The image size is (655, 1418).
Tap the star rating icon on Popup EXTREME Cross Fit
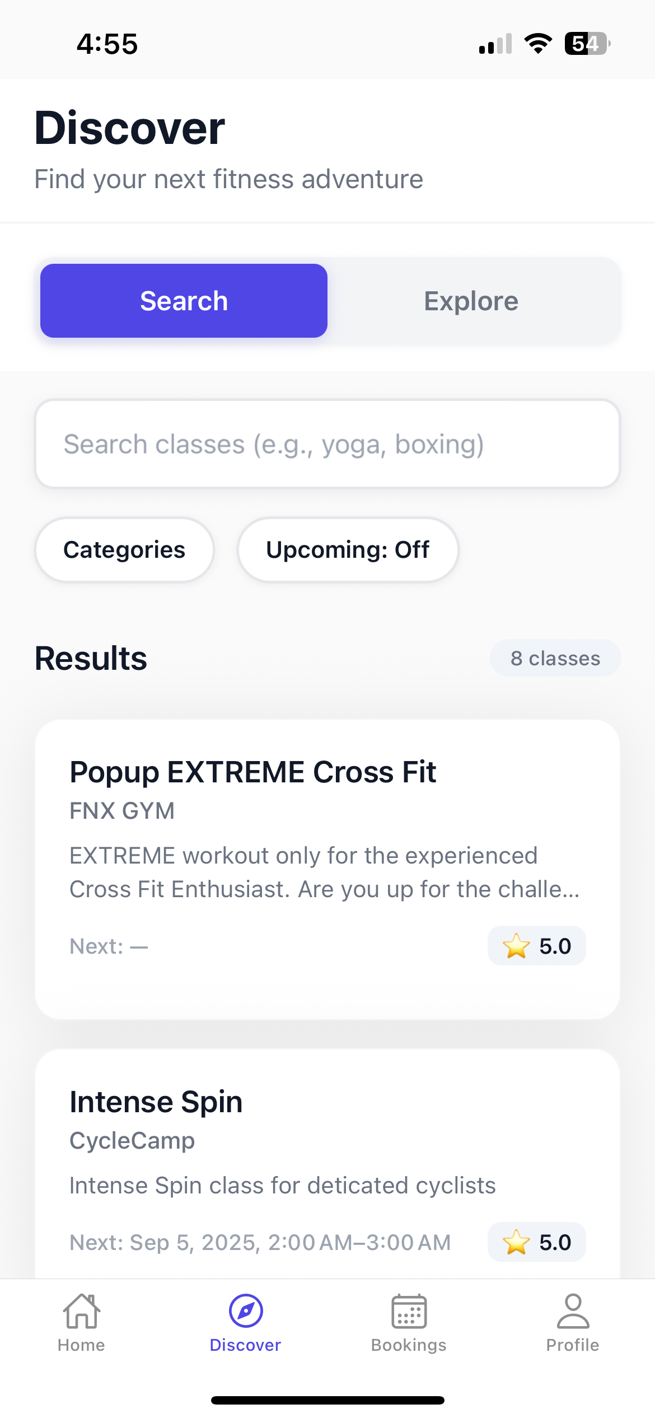[x=515, y=946]
